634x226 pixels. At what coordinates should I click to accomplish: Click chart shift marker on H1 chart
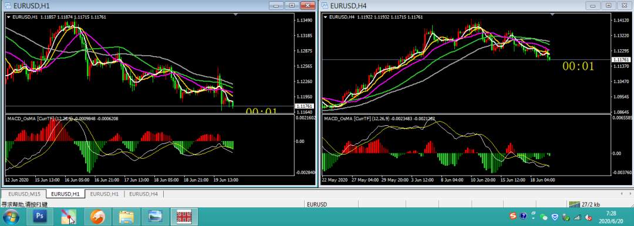[236, 15]
